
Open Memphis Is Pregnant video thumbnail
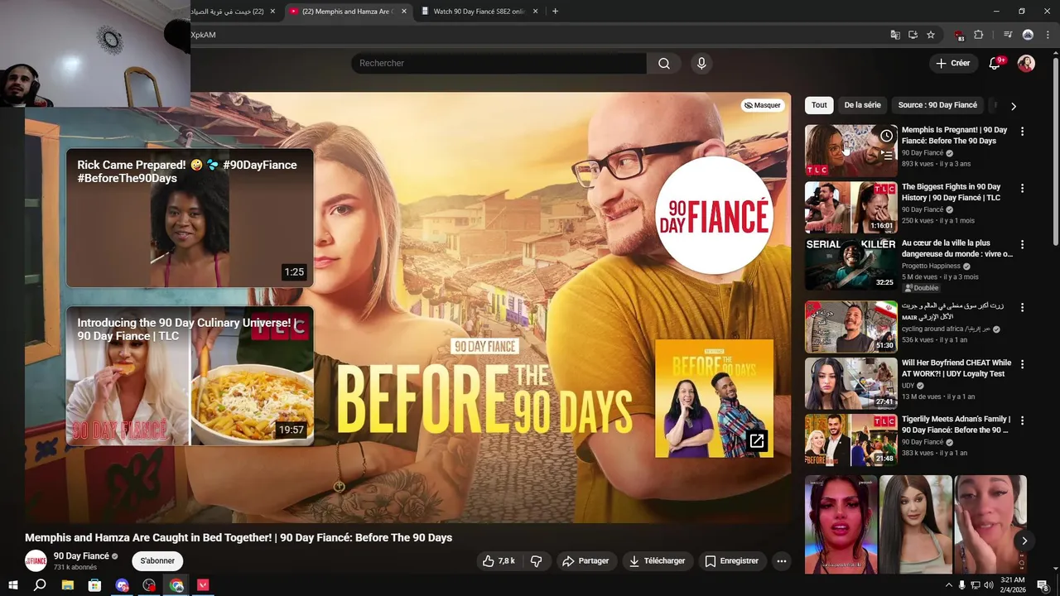coord(850,151)
